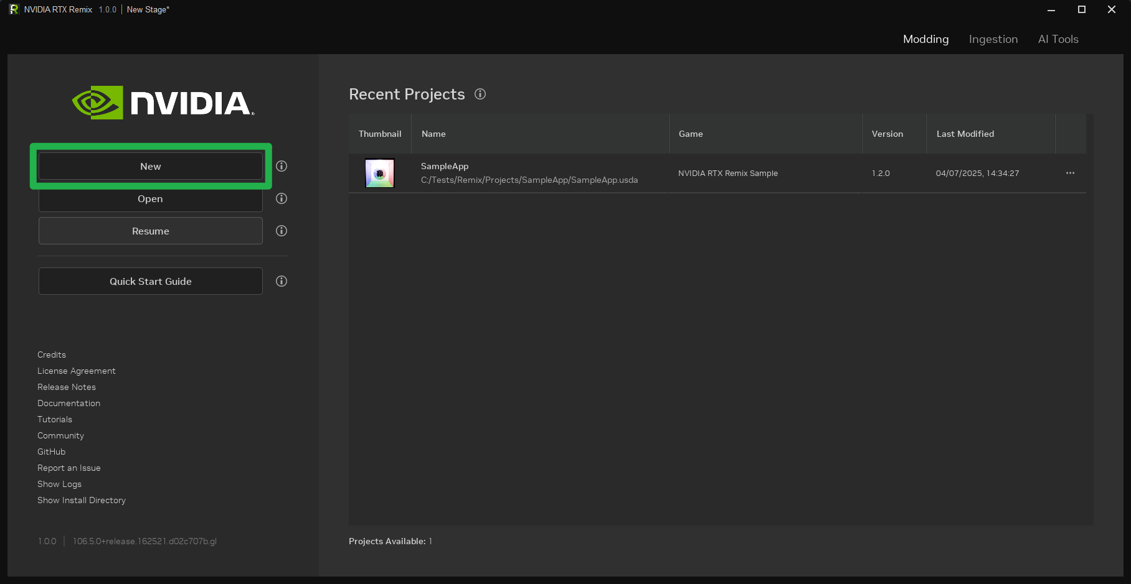Click the Resume button
The image size is (1131, 584).
click(x=150, y=231)
